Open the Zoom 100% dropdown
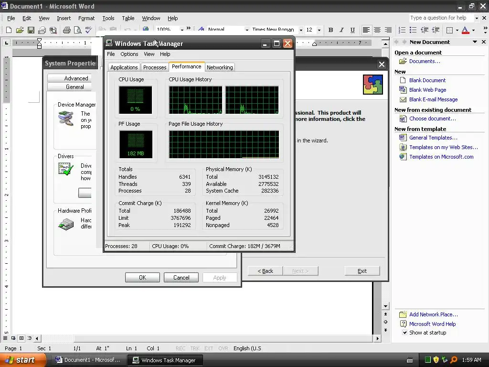 (x=182, y=30)
